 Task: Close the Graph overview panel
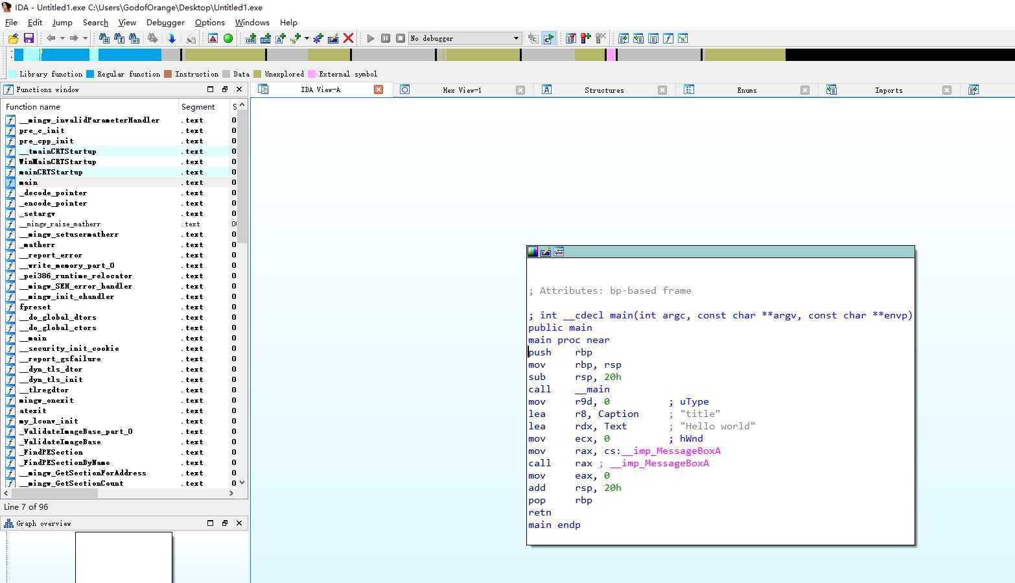[x=239, y=523]
